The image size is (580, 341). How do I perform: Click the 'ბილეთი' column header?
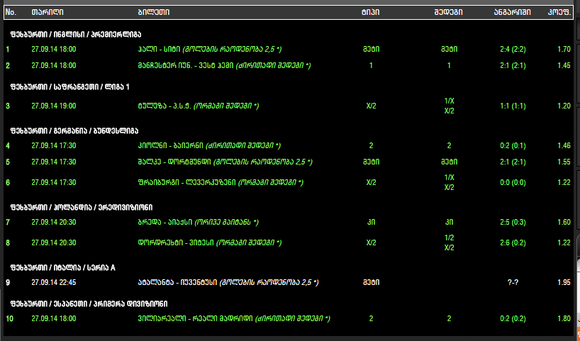pyautogui.click(x=154, y=12)
